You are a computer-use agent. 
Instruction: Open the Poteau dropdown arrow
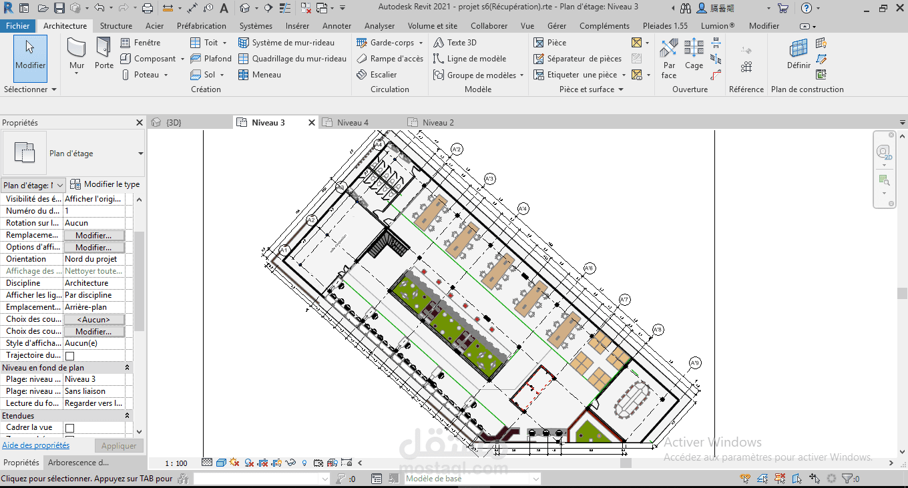tap(166, 75)
